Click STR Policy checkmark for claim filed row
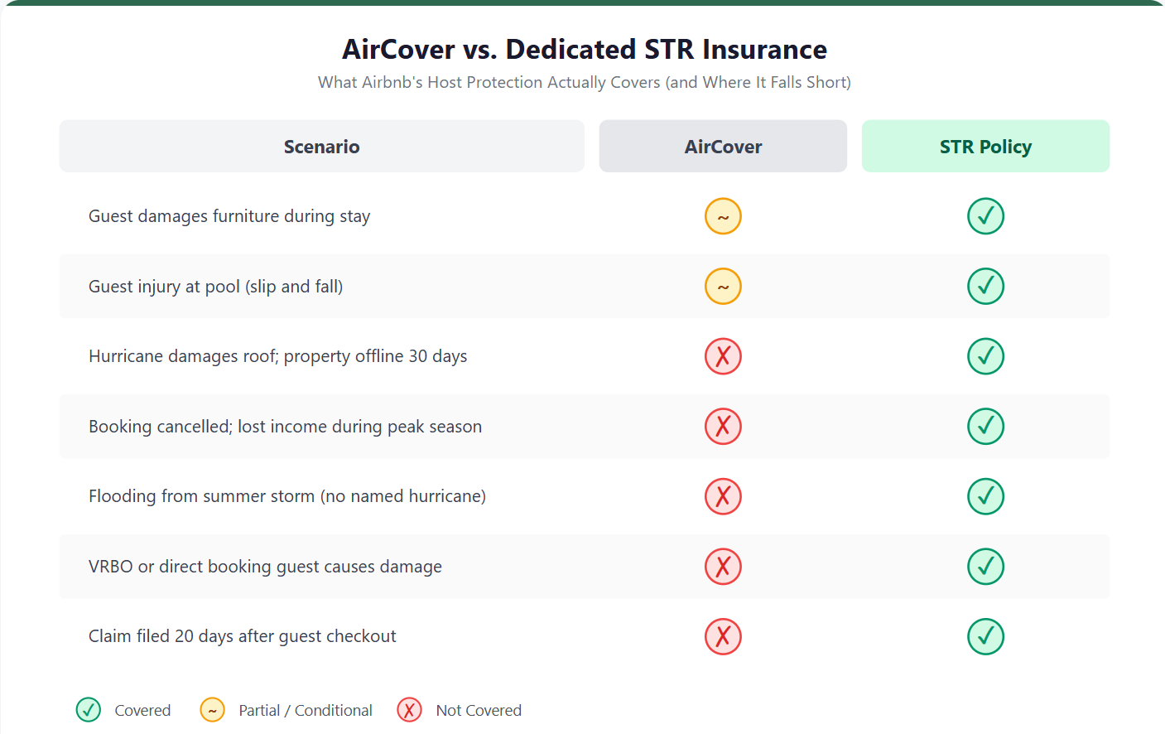 click(x=985, y=636)
